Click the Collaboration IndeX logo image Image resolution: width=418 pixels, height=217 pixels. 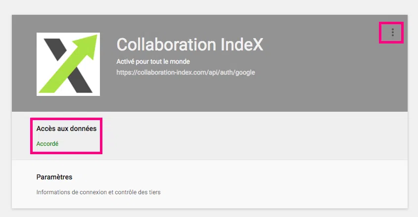pyautogui.click(x=68, y=64)
